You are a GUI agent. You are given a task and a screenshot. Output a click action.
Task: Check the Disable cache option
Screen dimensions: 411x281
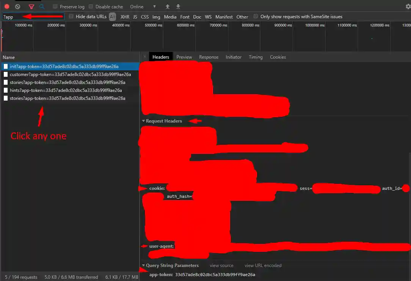91,6
